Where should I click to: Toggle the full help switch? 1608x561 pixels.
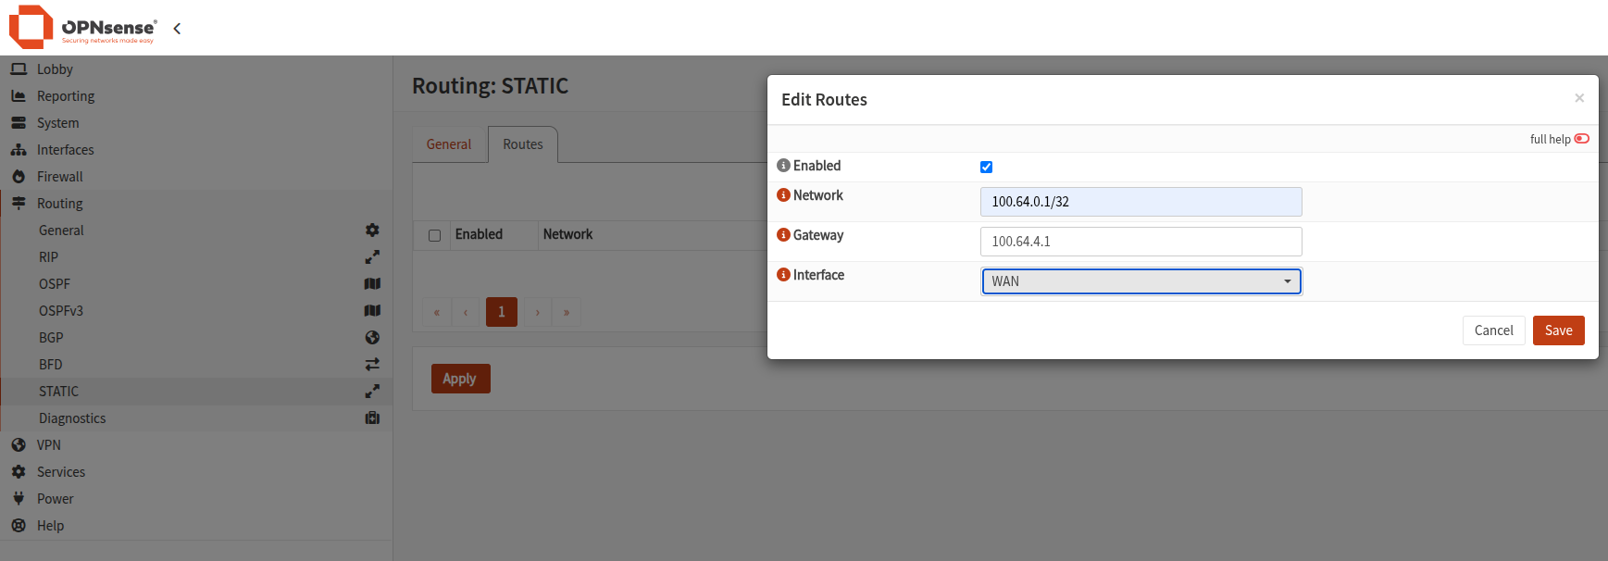[x=1582, y=139]
